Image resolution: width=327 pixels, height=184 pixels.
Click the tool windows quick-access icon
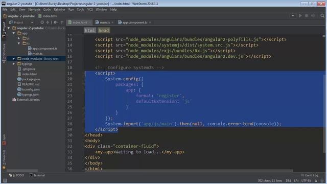(x=5, y=180)
